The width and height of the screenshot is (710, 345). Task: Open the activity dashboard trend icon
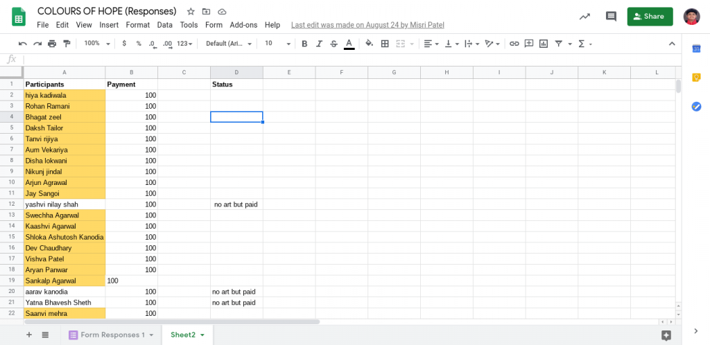[x=585, y=16]
